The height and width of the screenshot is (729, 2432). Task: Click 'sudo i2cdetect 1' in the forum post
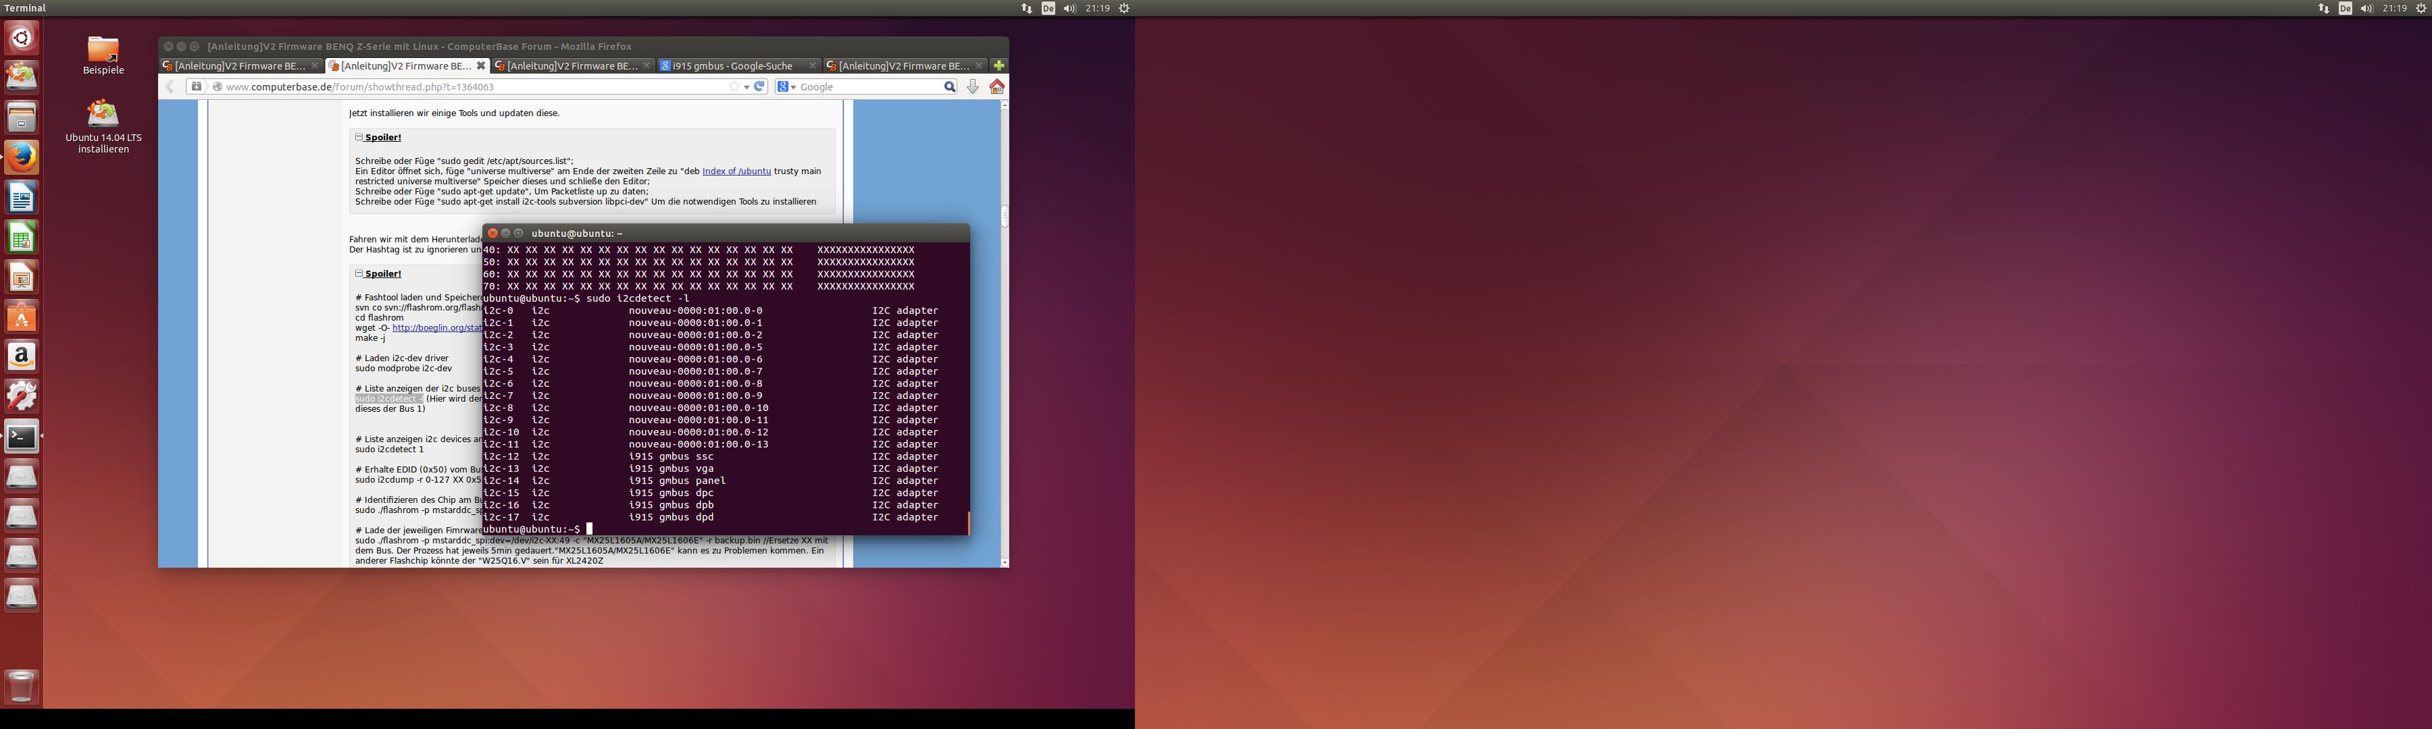(389, 450)
